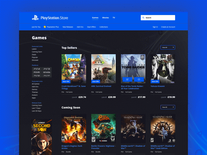The height and width of the screenshot is (155, 207).
Task: Select the PS4 platform filter
Action: click(x=37, y=69)
